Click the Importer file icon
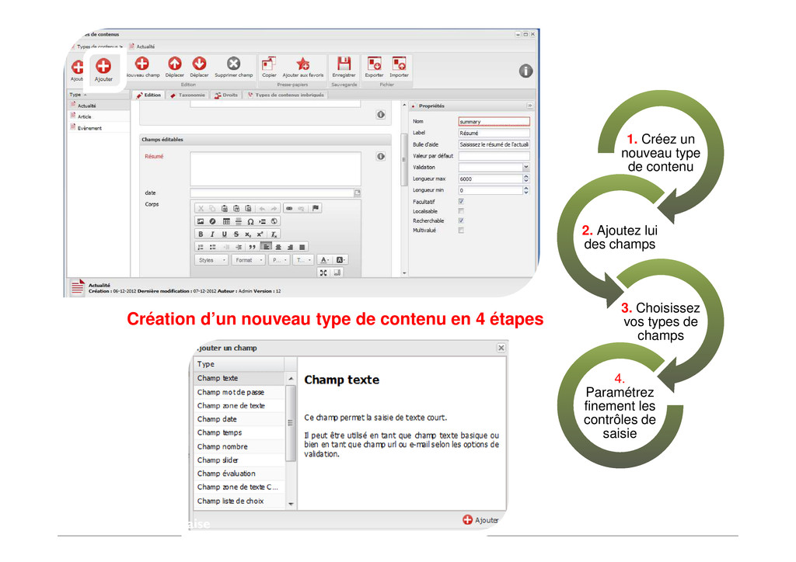The height and width of the screenshot is (562, 796). tap(399, 64)
